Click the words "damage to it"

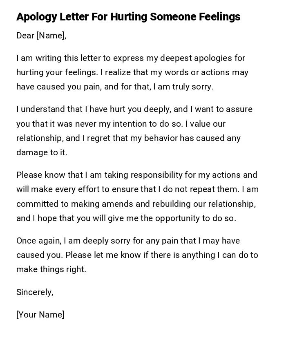pos(41,152)
